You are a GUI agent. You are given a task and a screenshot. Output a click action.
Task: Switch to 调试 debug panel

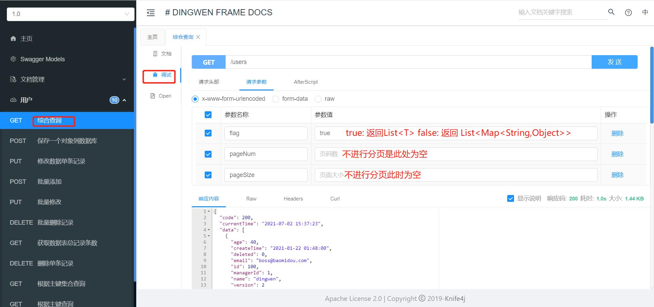coord(162,75)
